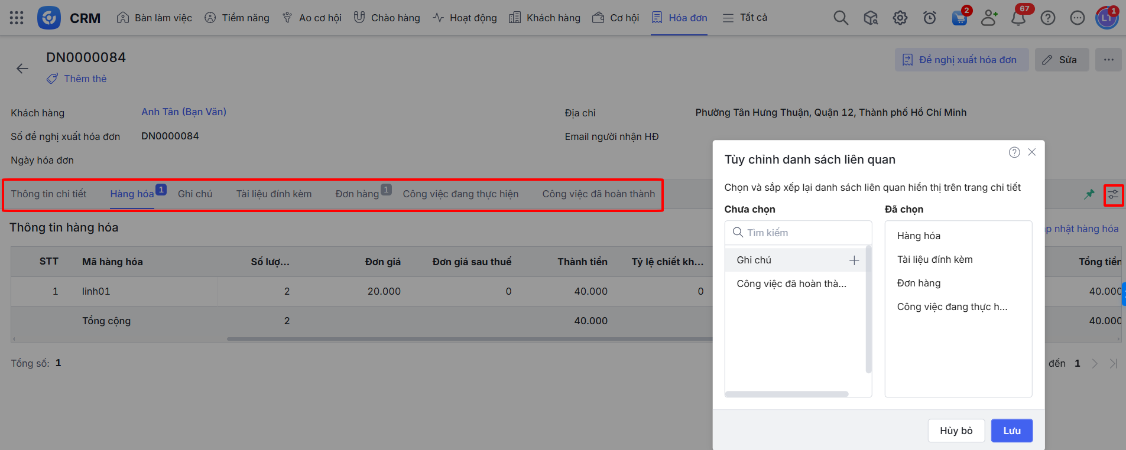Click the customize related lists slider icon
This screenshot has width=1126, height=450.
click(1113, 195)
